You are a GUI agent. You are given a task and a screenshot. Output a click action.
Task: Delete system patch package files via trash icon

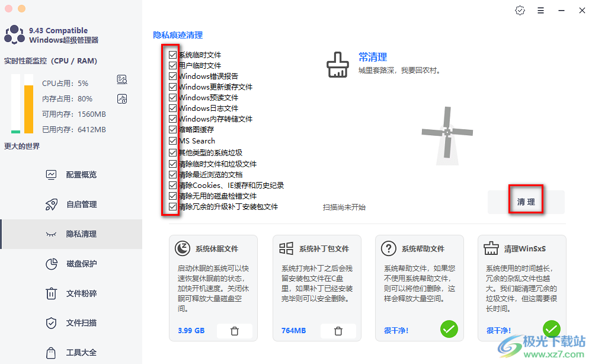tap(338, 331)
